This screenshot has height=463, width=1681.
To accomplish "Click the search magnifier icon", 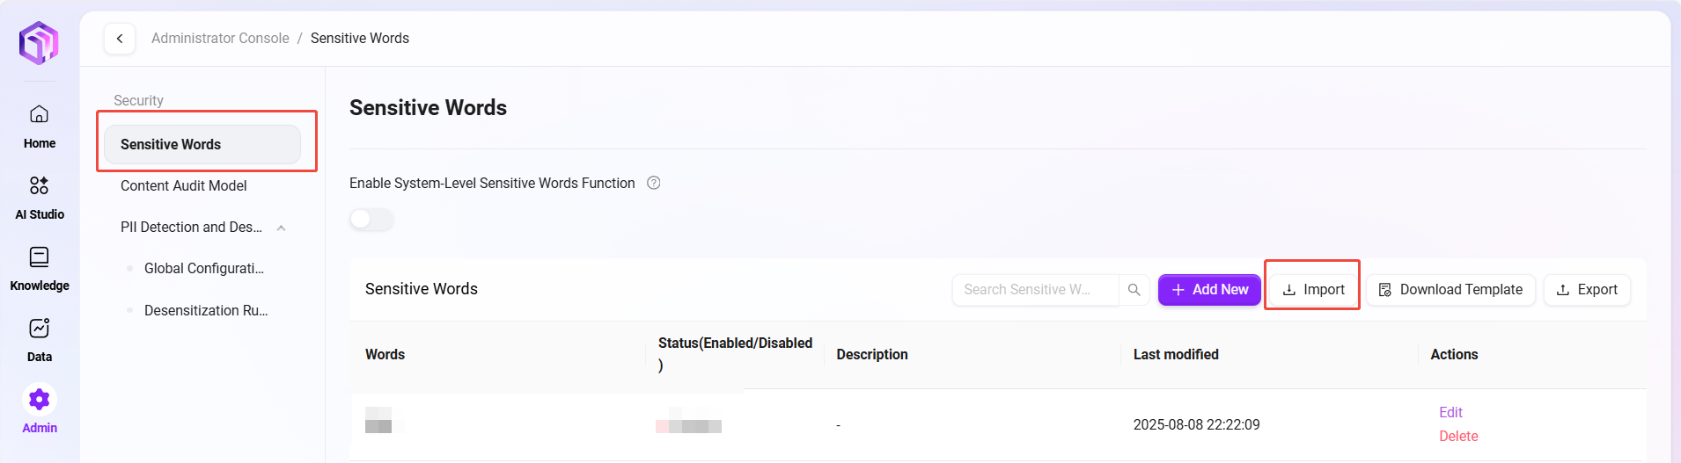I will (1134, 290).
